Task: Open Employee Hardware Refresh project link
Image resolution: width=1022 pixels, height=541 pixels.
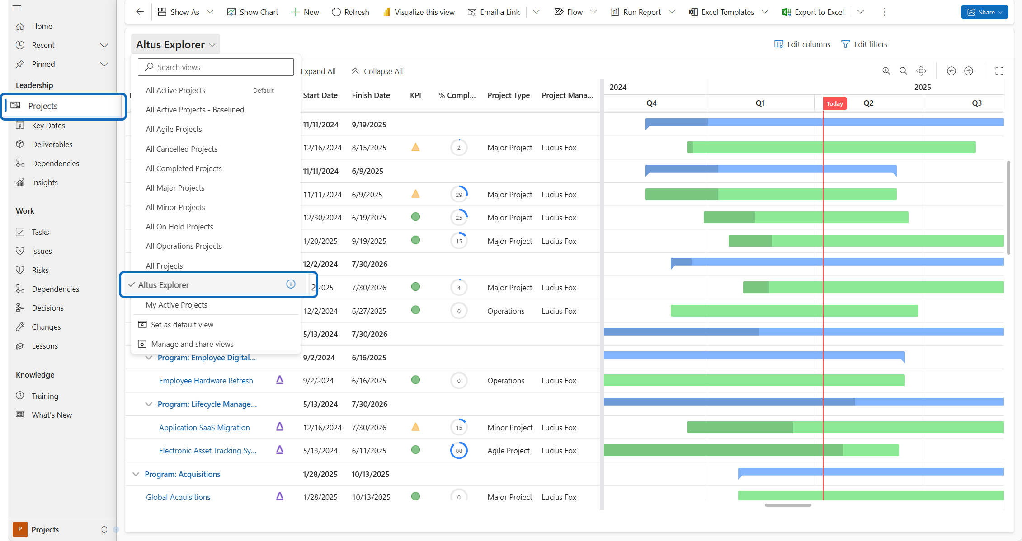Action: click(206, 381)
